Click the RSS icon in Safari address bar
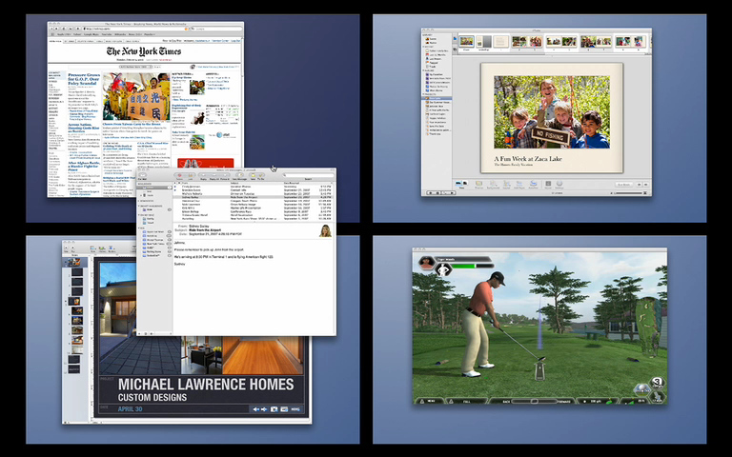Screen dimensions: 732x457 click(186, 29)
